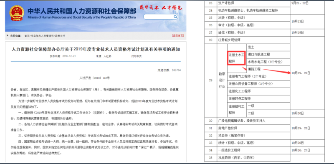Viewport: 334px width, 164px height.
Task: Click 注册公用设备工程师(3个专业) cell
Action: click(259, 84)
